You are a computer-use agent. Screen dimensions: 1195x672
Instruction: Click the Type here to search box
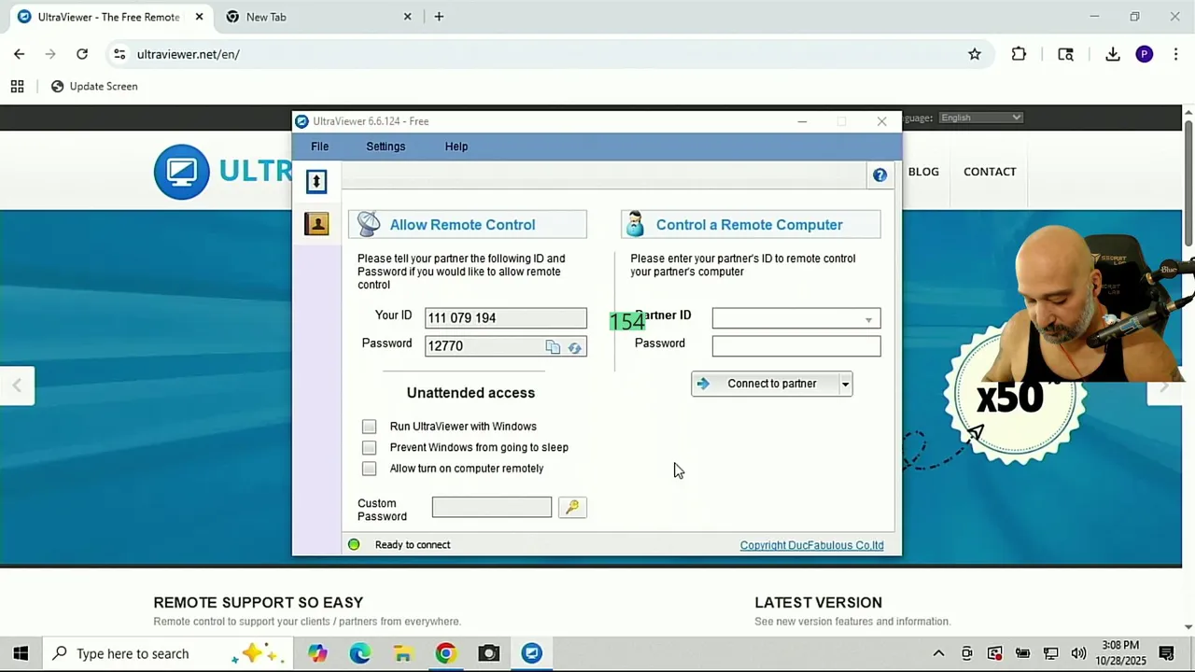click(168, 653)
